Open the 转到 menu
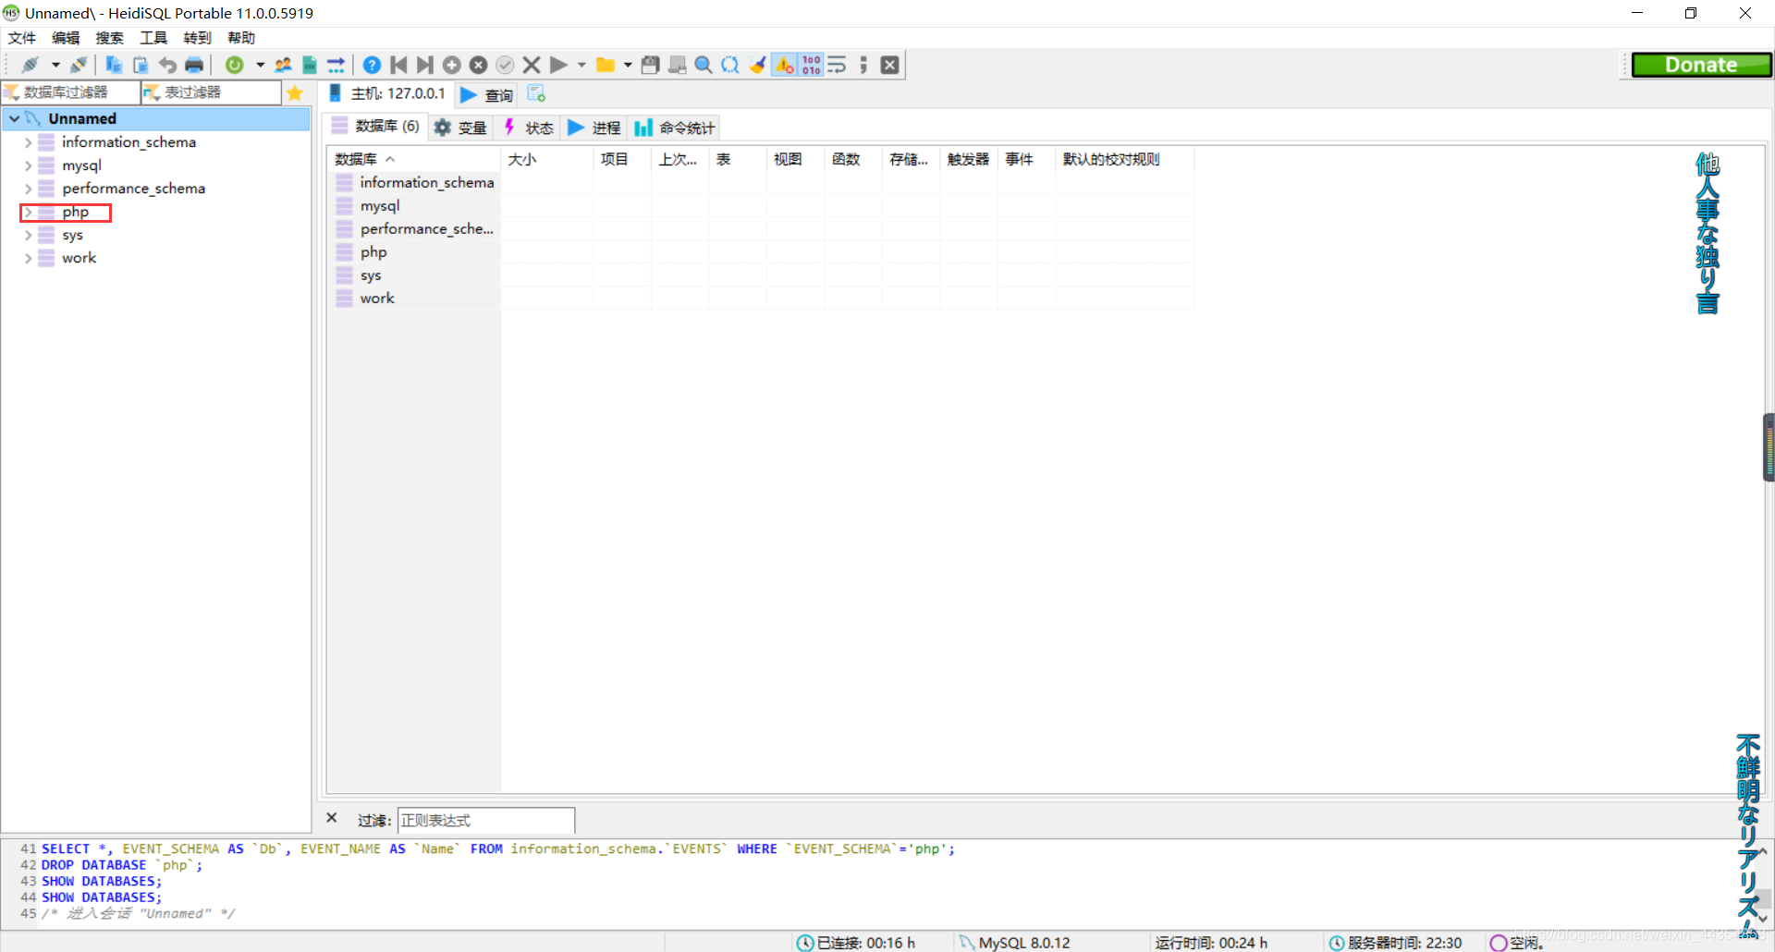 click(x=197, y=38)
